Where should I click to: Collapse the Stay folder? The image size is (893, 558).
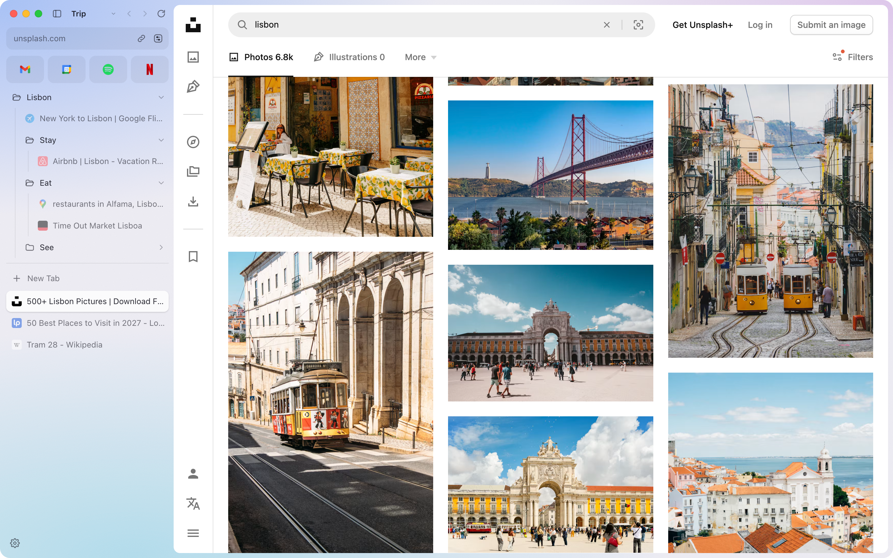161,140
